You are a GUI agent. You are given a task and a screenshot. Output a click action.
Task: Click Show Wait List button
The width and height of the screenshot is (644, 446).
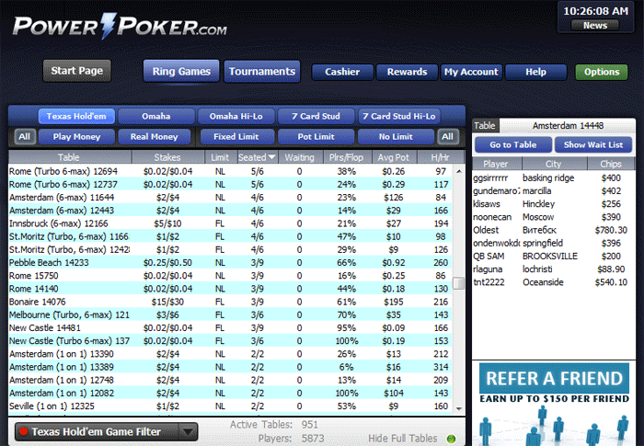[593, 144]
